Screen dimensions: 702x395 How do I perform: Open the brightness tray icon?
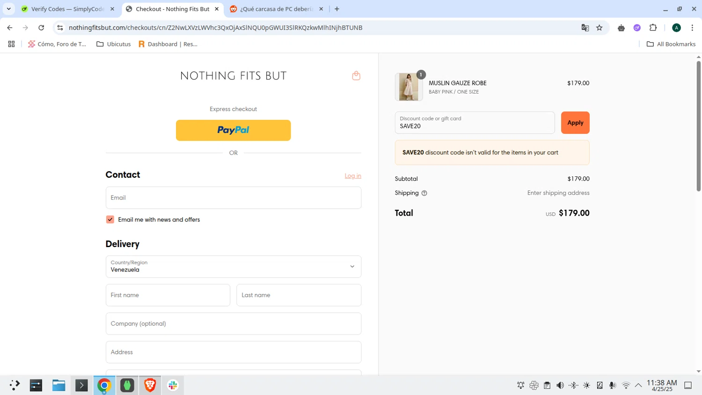[x=586, y=386]
